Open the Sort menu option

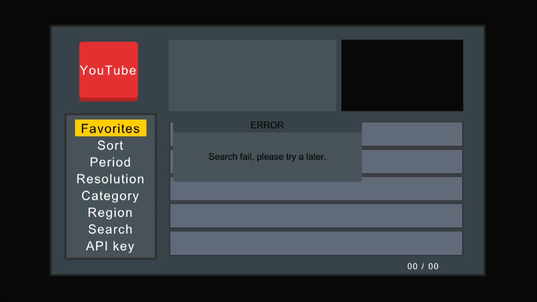(110, 145)
